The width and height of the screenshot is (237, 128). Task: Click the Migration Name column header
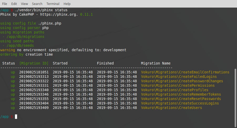pyautogui.click(x=156, y=63)
